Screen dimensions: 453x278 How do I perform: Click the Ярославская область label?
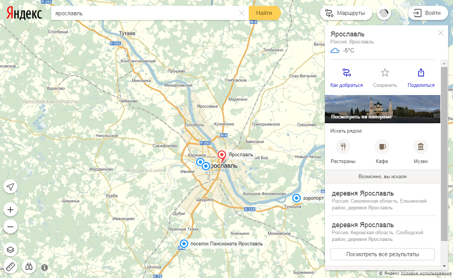click(50, 101)
